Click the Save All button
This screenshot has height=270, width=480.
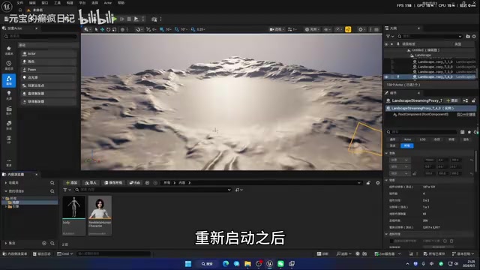[x=113, y=183]
